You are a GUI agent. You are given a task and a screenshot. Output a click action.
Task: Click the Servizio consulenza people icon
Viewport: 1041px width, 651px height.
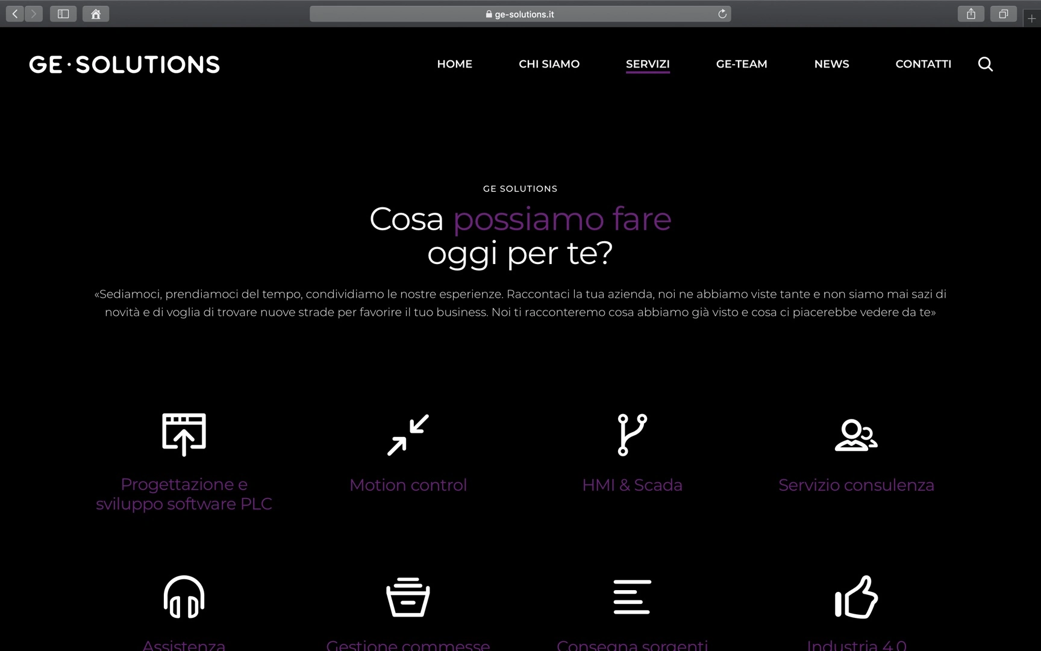click(856, 435)
